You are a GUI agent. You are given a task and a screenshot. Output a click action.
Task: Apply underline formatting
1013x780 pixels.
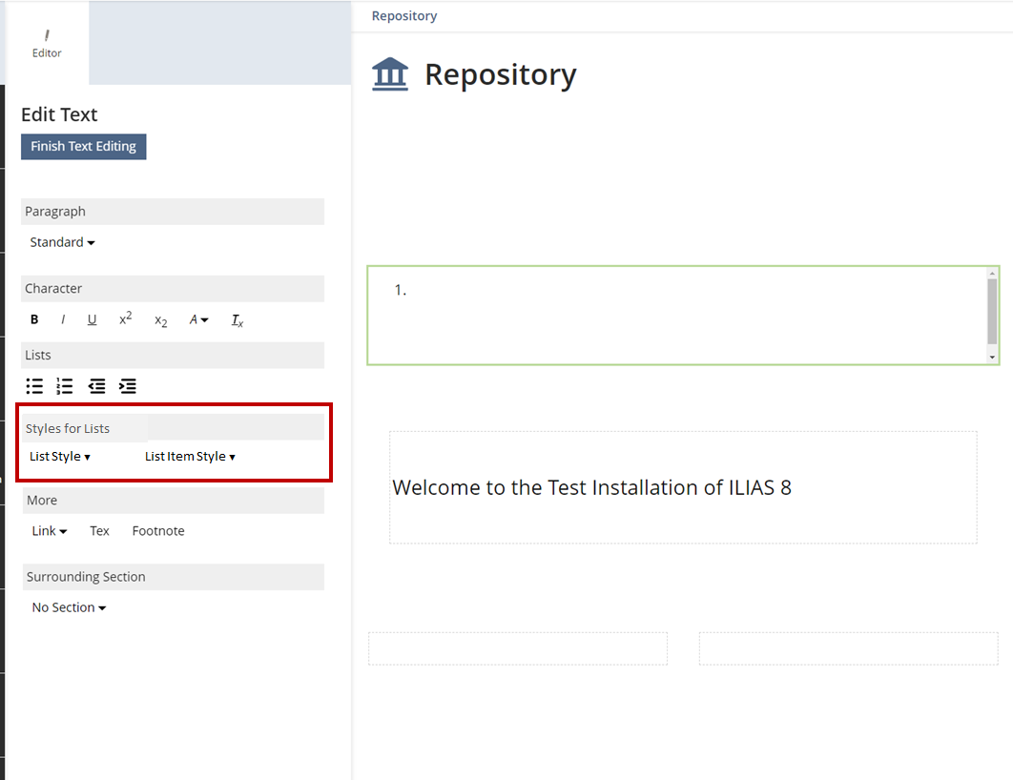coord(92,320)
